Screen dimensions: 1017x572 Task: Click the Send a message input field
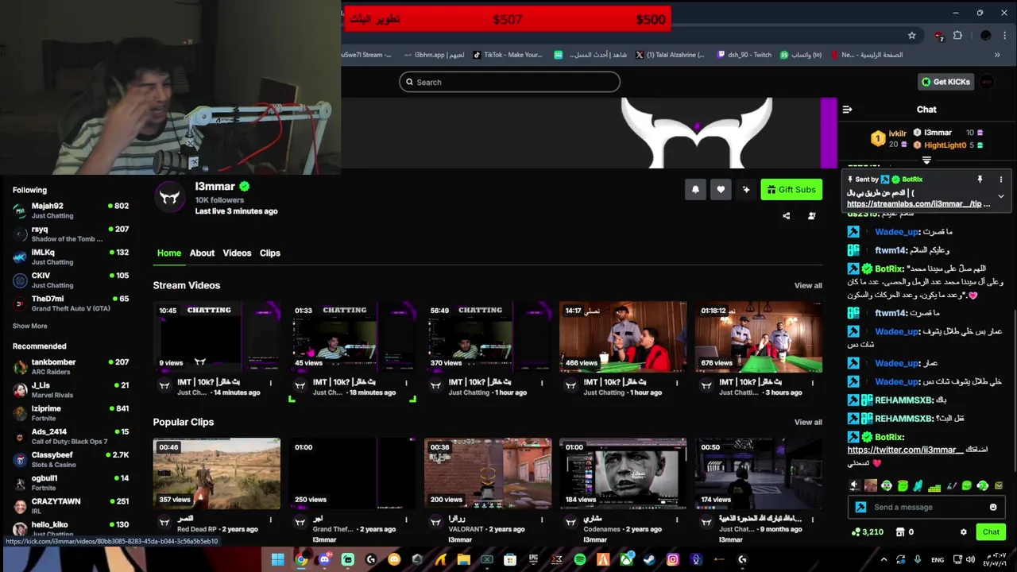coord(926,507)
